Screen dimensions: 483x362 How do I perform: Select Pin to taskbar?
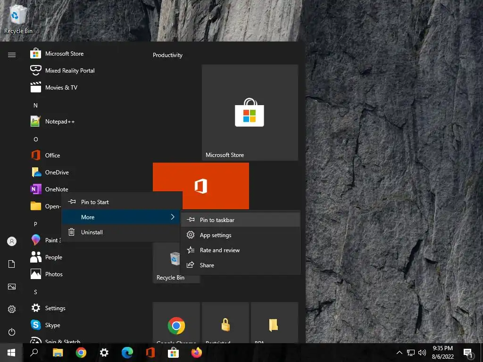tap(240, 220)
